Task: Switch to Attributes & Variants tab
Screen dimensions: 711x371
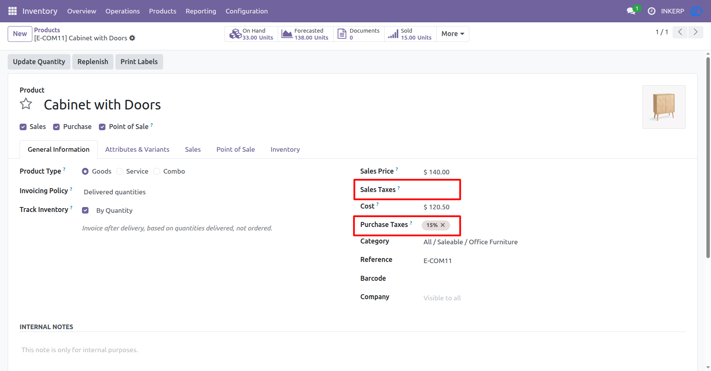Action: coord(137,149)
